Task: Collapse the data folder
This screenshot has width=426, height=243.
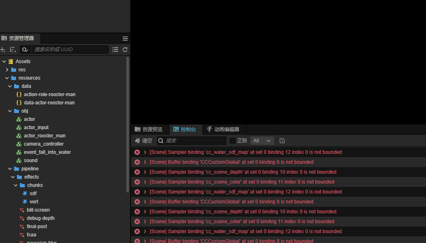Action: click(10, 86)
